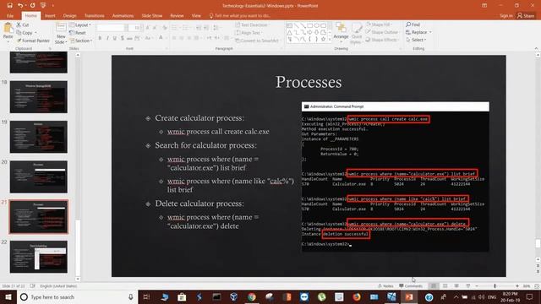Switch to the View tab

pyautogui.click(x=196, y=16)
